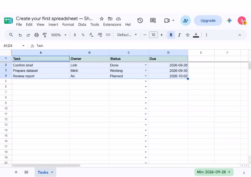Image resolution: width=251 pixels, height=177 pixels.
Task: Star this spreadsheet
Action: point(102,19)
